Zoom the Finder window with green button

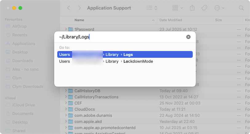[x=20, y=8]
